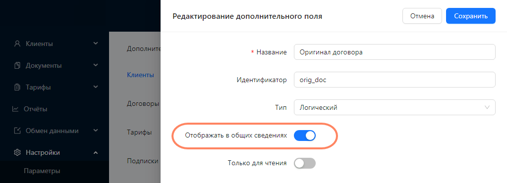Click the Сохранить button
The width and height of the screenshot is (507, 183).
470,16
